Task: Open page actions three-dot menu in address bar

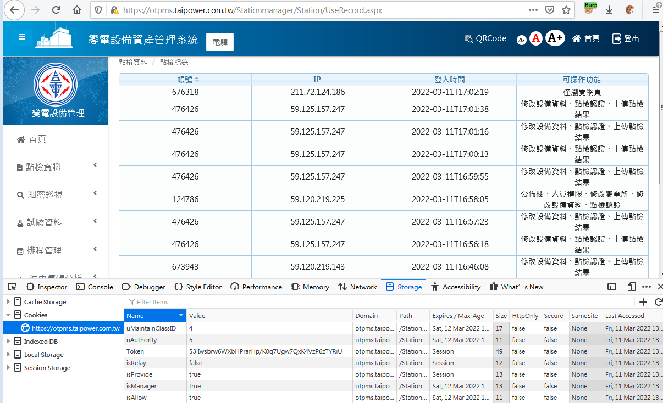Action: 533,10
